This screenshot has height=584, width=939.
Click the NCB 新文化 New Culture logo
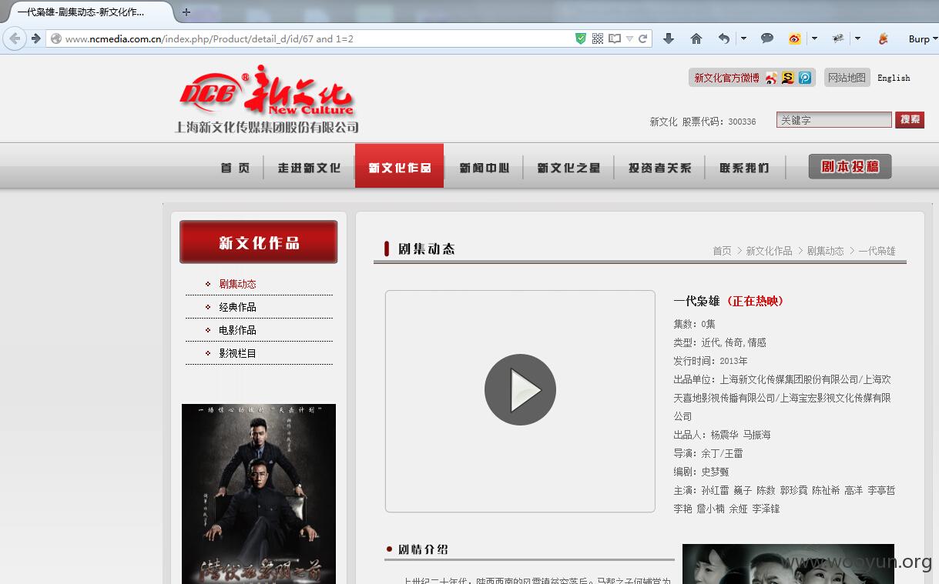coord(267,99)
